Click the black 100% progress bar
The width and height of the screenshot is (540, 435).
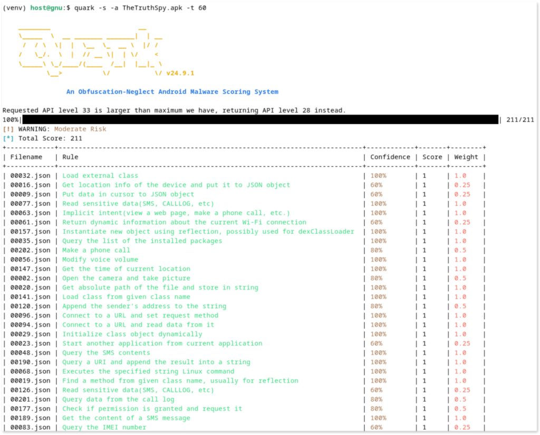259,120
